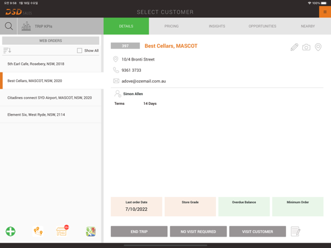Open the customer notes icon
The width and height of the screenshot is (331, 248).
(296, 231)
